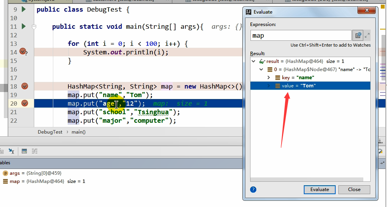
Task: Open expression history button in Evaluate dialog
Action: [x=358, y=35]
